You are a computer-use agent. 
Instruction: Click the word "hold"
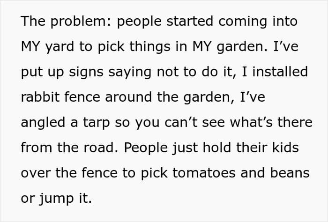click(x=217, y=148)
